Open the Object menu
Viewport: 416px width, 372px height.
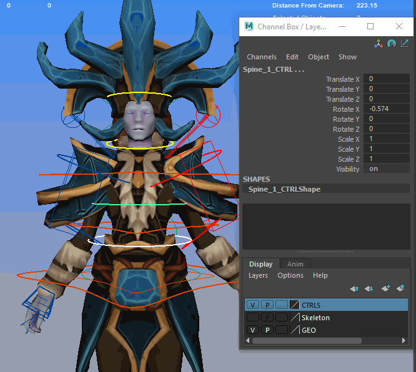[319, 57]
